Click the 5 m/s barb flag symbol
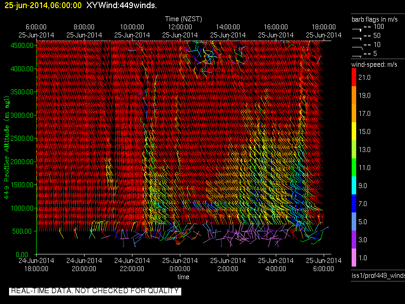Image resolution: width=405 pixels, height=304 pixels. point(357,56)
